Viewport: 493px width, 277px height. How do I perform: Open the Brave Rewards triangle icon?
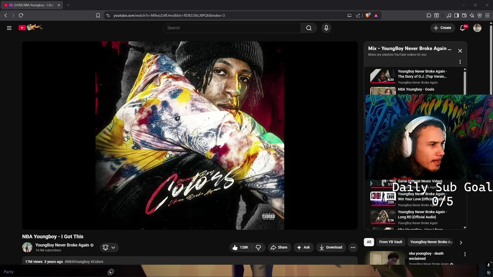click(376, 15)
